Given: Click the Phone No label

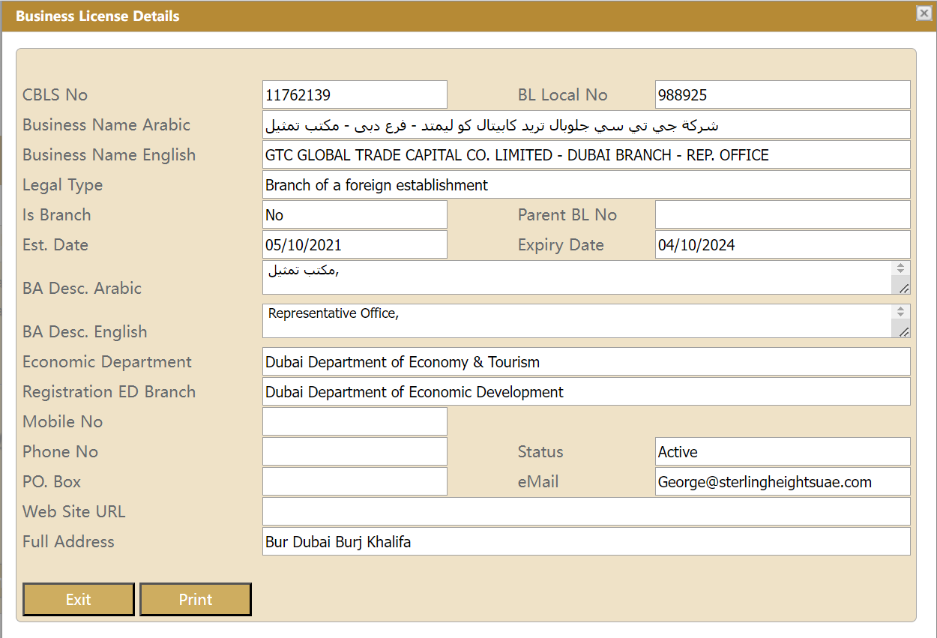Looking at the screenshot, I should coord(60,451).
